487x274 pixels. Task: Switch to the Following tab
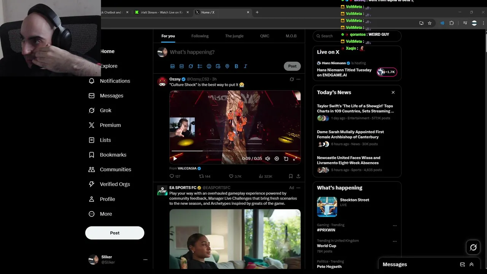(x=200, y=36)
